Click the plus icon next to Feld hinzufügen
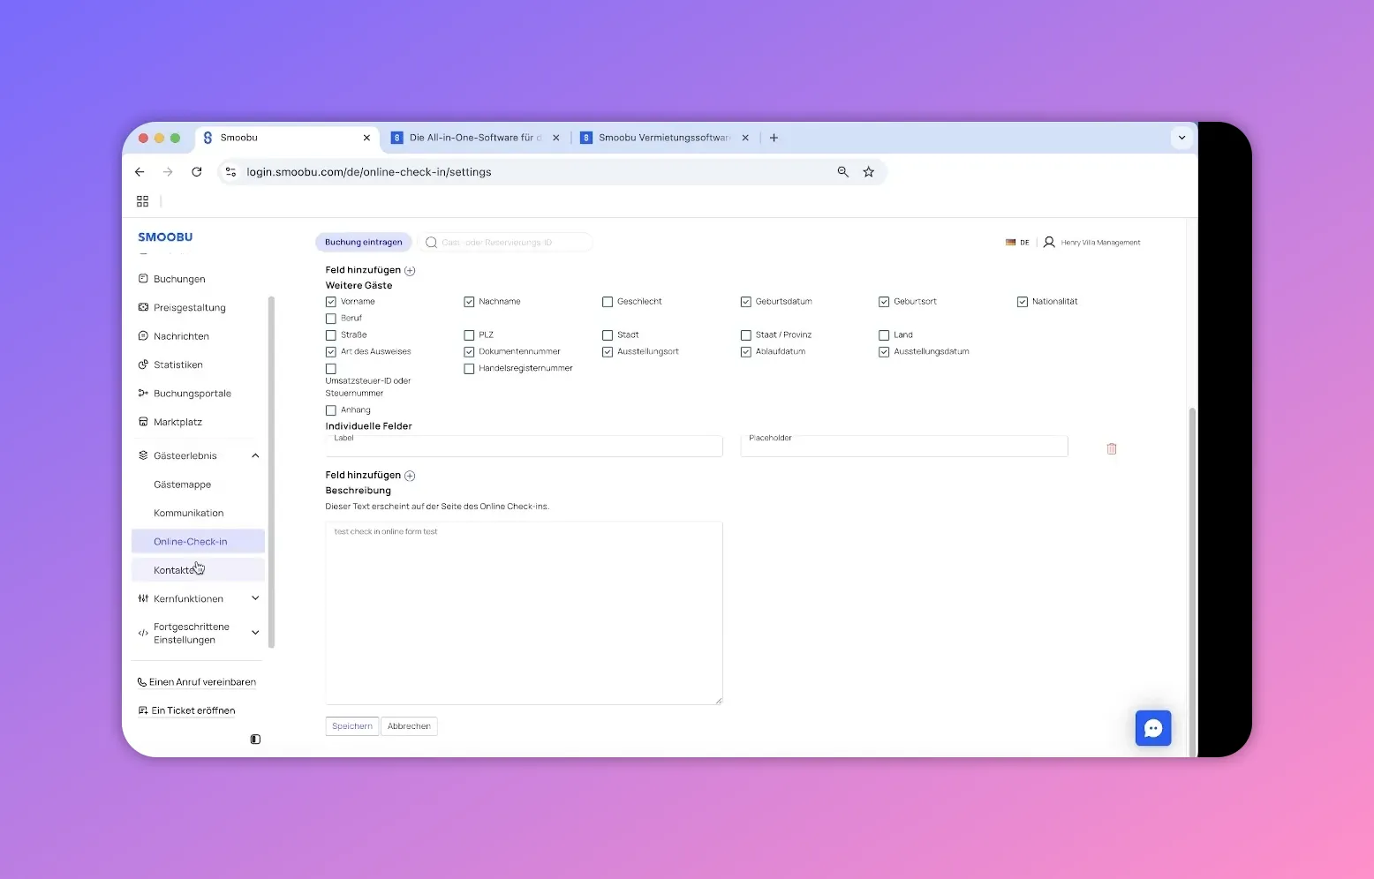This screenshot has height=879, width=1374. (410, 270)
